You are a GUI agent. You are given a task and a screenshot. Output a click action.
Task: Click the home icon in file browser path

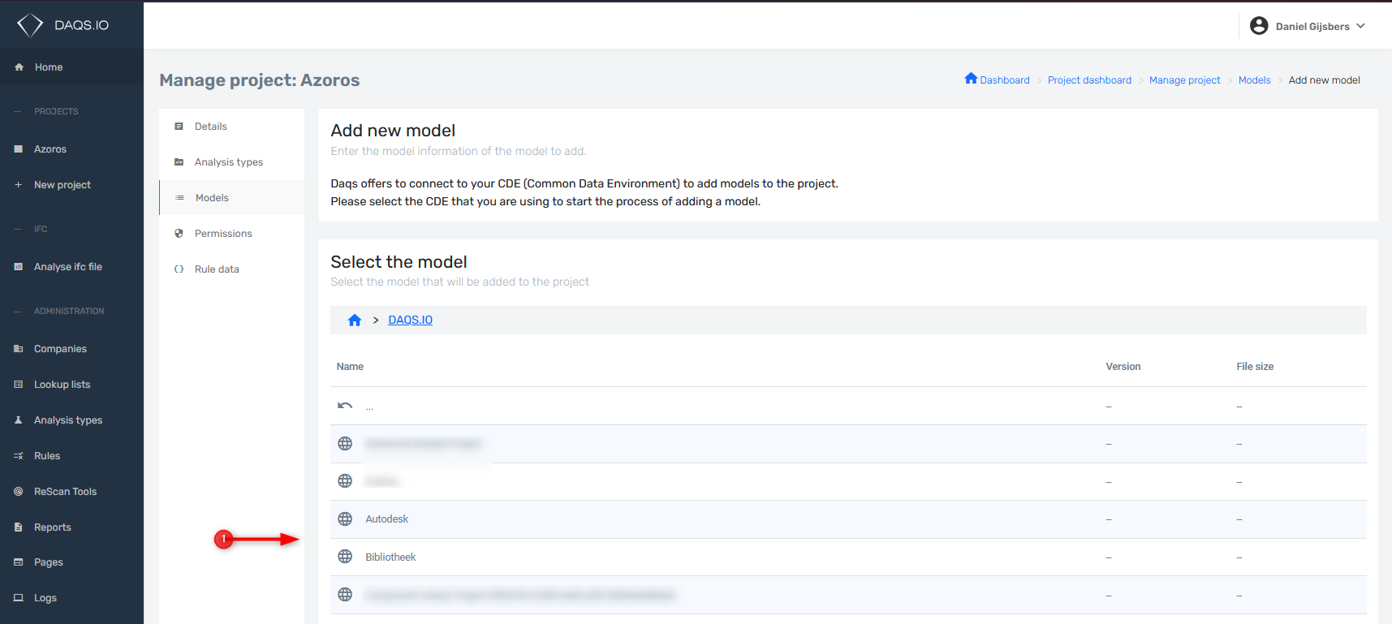[x=355, y=320]
